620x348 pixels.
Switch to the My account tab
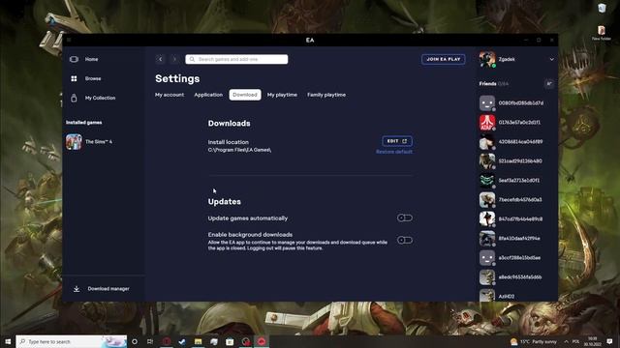[x=170, y=95]
